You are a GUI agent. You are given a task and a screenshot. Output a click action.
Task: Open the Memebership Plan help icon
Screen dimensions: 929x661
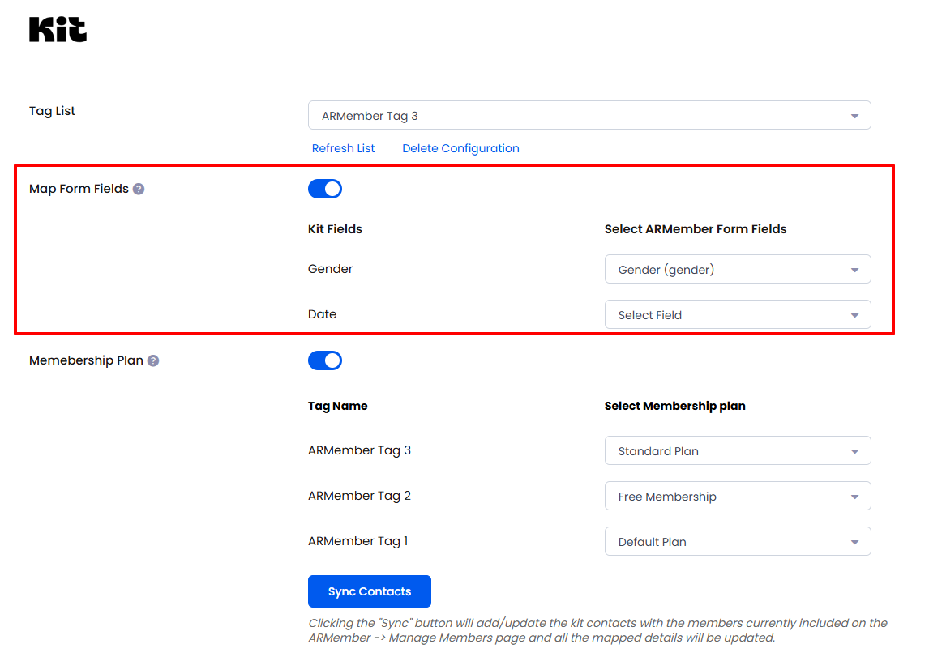point(153,360)
